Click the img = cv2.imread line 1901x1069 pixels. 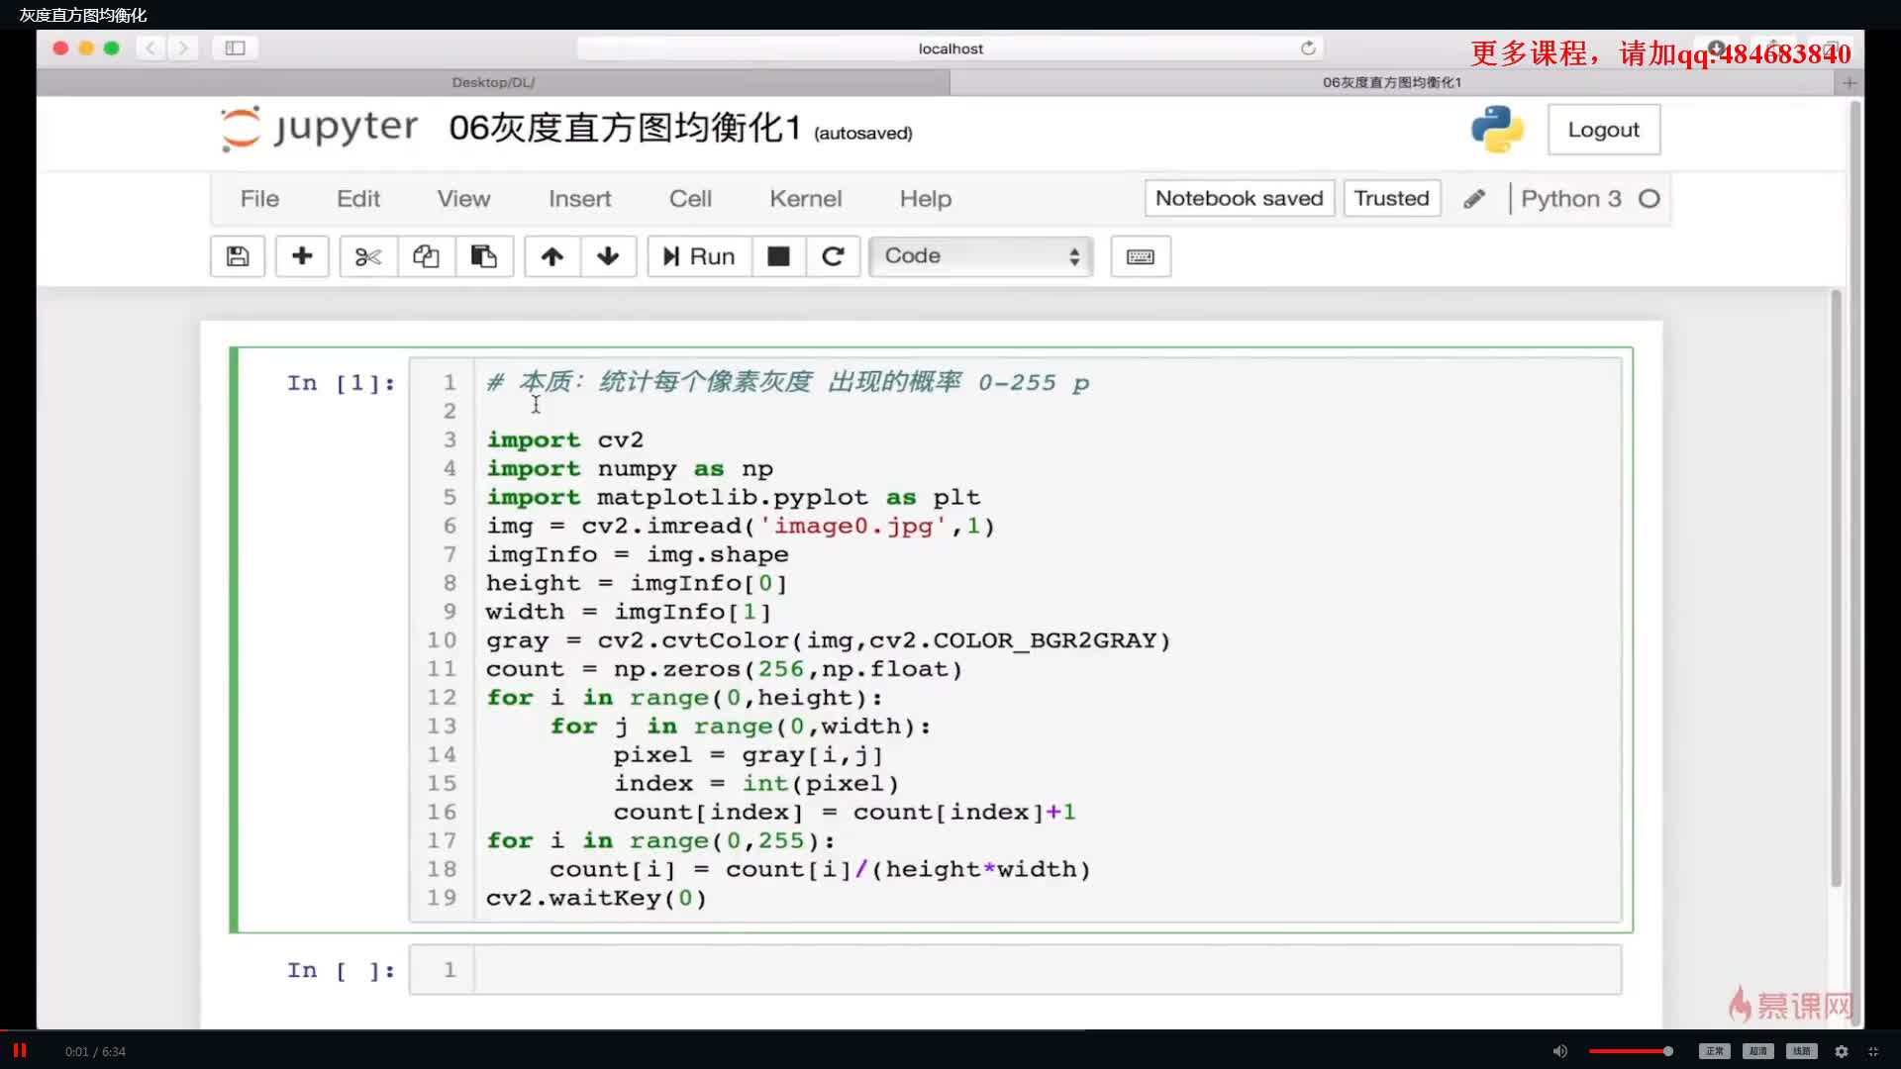(741, 526)
